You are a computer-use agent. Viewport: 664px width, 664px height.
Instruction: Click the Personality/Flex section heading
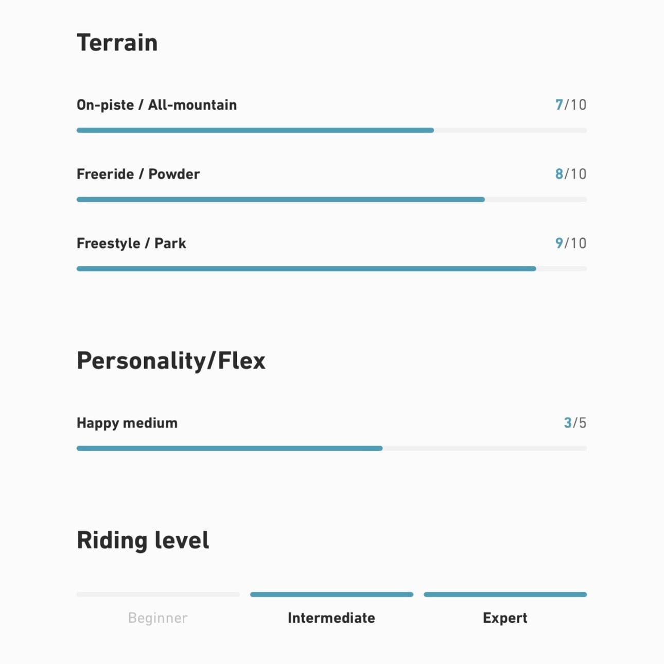(x=171, y=360)
